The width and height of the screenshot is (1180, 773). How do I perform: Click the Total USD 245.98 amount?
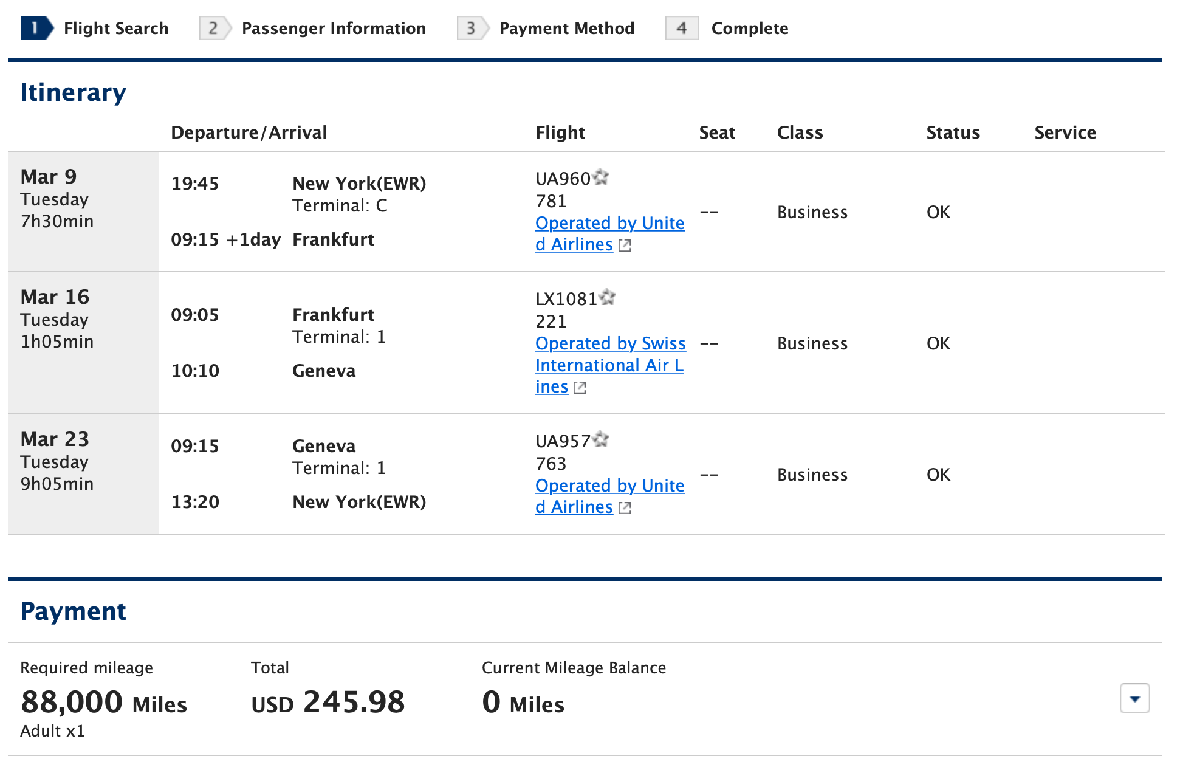pos(328,702)
